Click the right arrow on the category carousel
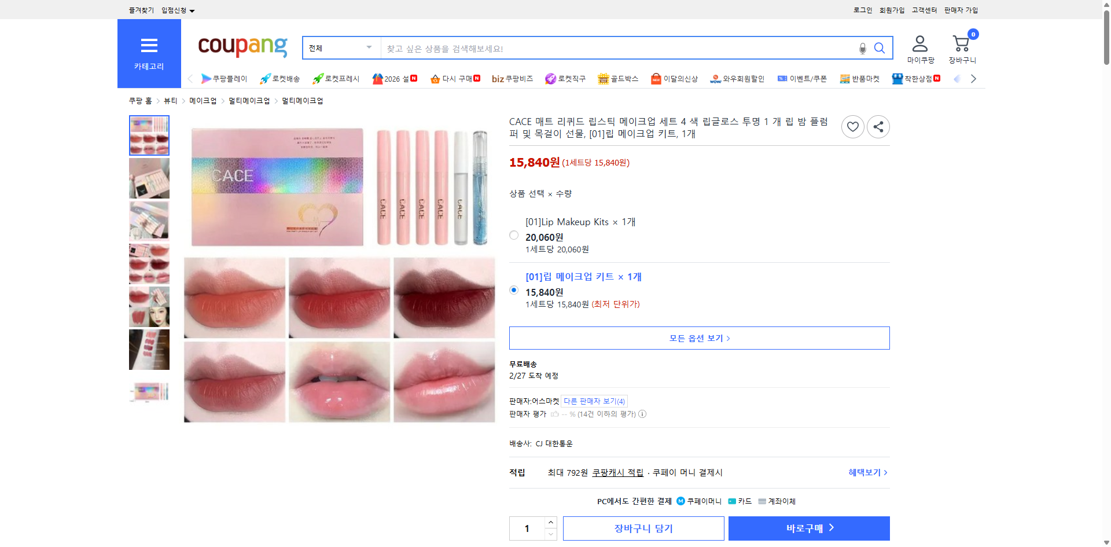 (x=973, y=78)
